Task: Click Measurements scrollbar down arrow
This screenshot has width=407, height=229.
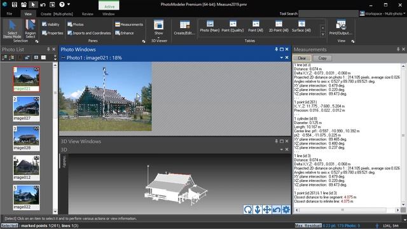Action: (403, 205)
